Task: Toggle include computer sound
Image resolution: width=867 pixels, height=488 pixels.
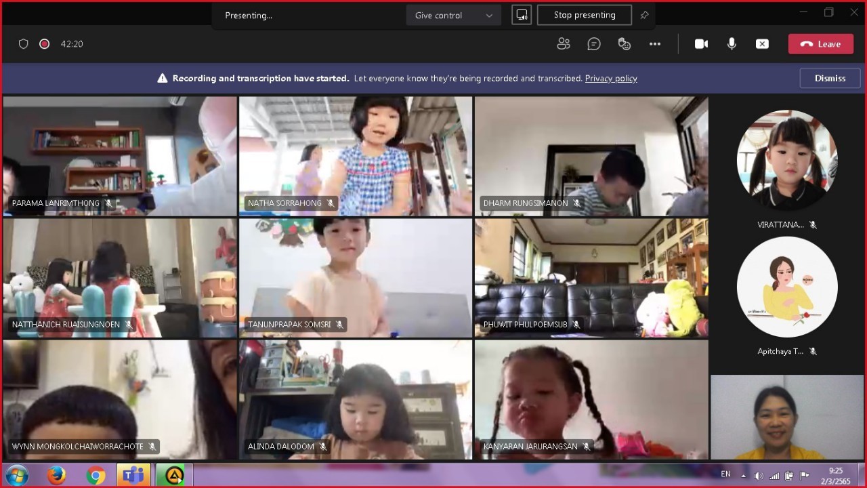Action: (x=521, y=15)
